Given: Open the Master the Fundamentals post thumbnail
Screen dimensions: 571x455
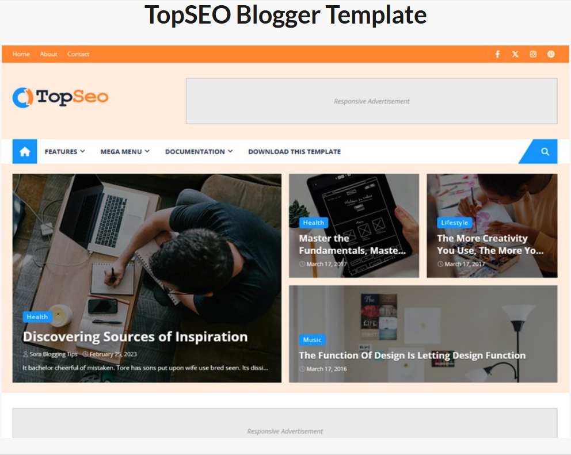Looking at the screenshot, I should [354, 225].
